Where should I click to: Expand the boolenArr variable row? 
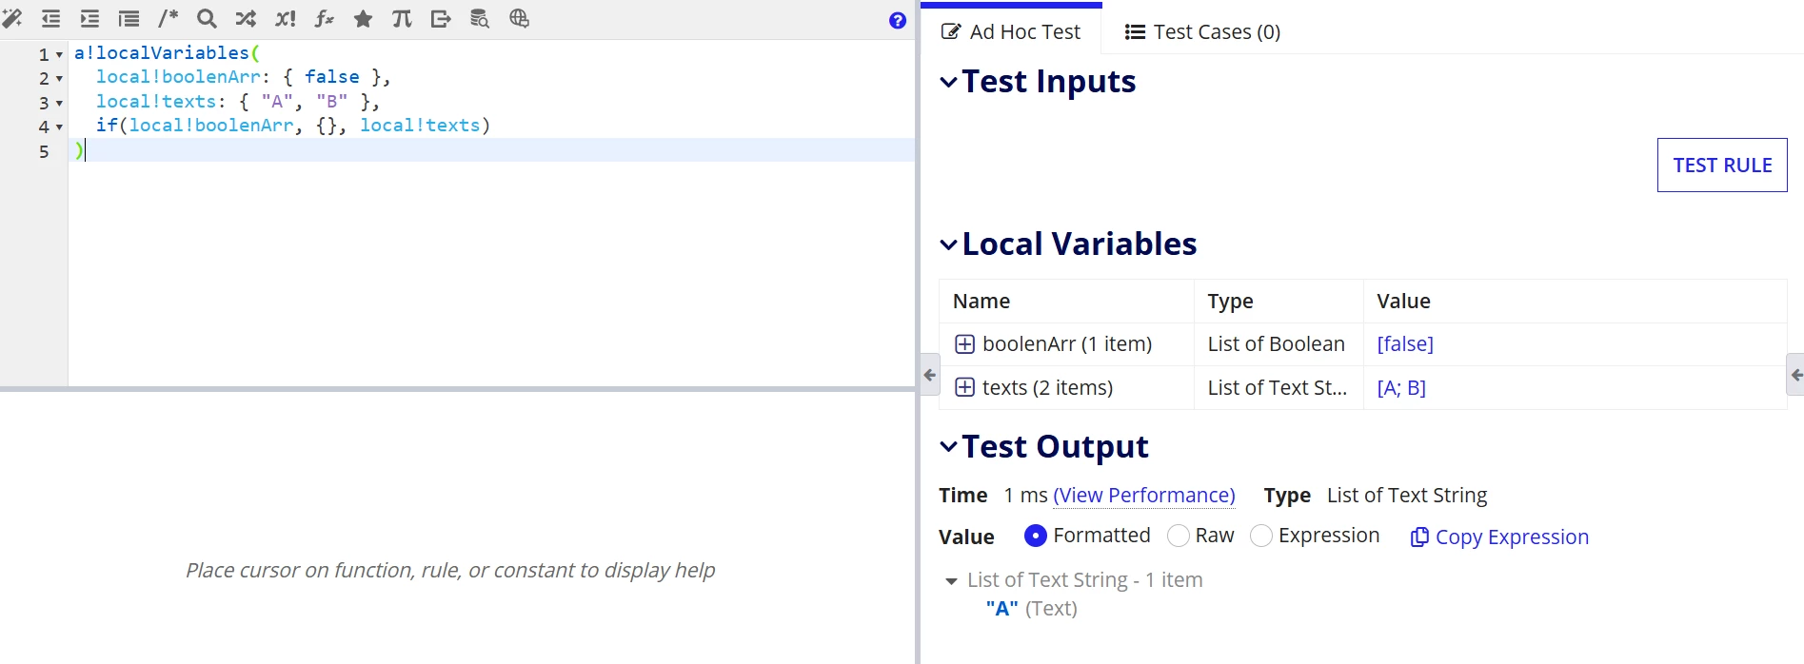tap(964, 344)
